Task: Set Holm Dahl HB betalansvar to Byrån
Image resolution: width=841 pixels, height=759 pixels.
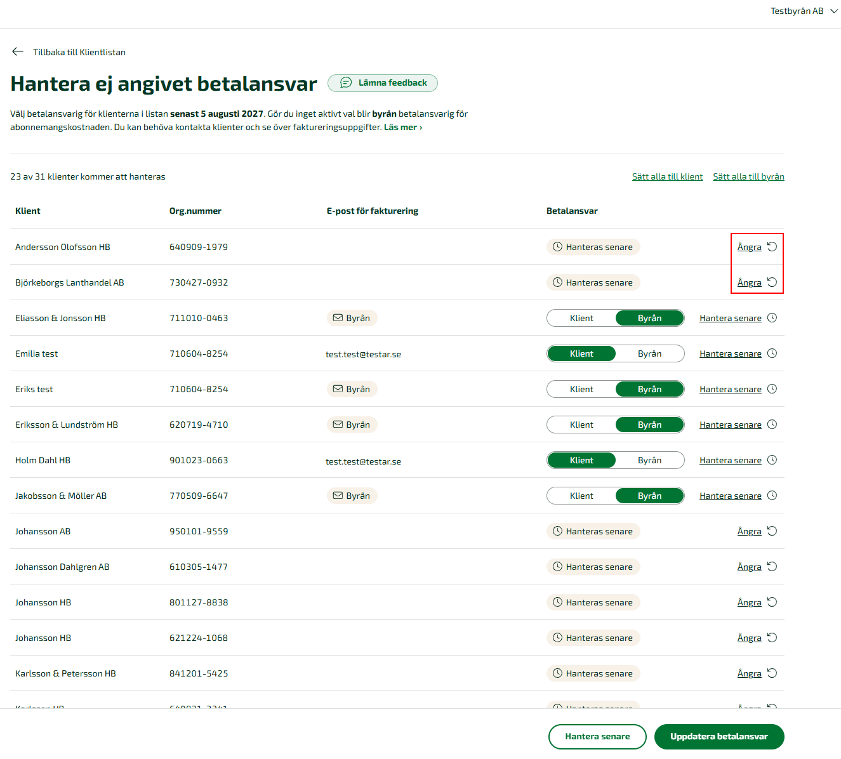Action: 649,460
